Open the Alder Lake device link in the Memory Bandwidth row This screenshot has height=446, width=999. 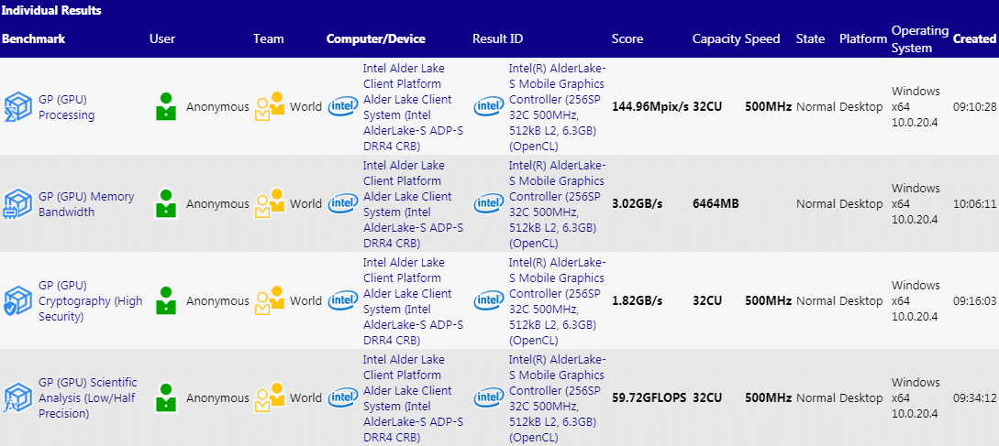[413, 204]
